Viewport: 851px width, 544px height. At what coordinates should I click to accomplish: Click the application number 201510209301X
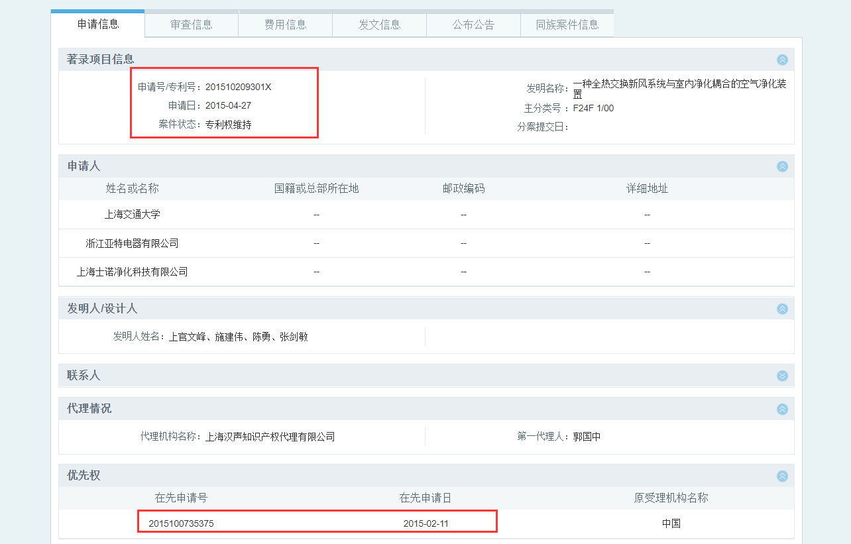pyautogui.click(x=238, y=87)
